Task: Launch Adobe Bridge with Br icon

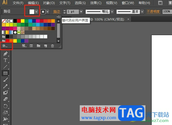Action: pos(160,3)
